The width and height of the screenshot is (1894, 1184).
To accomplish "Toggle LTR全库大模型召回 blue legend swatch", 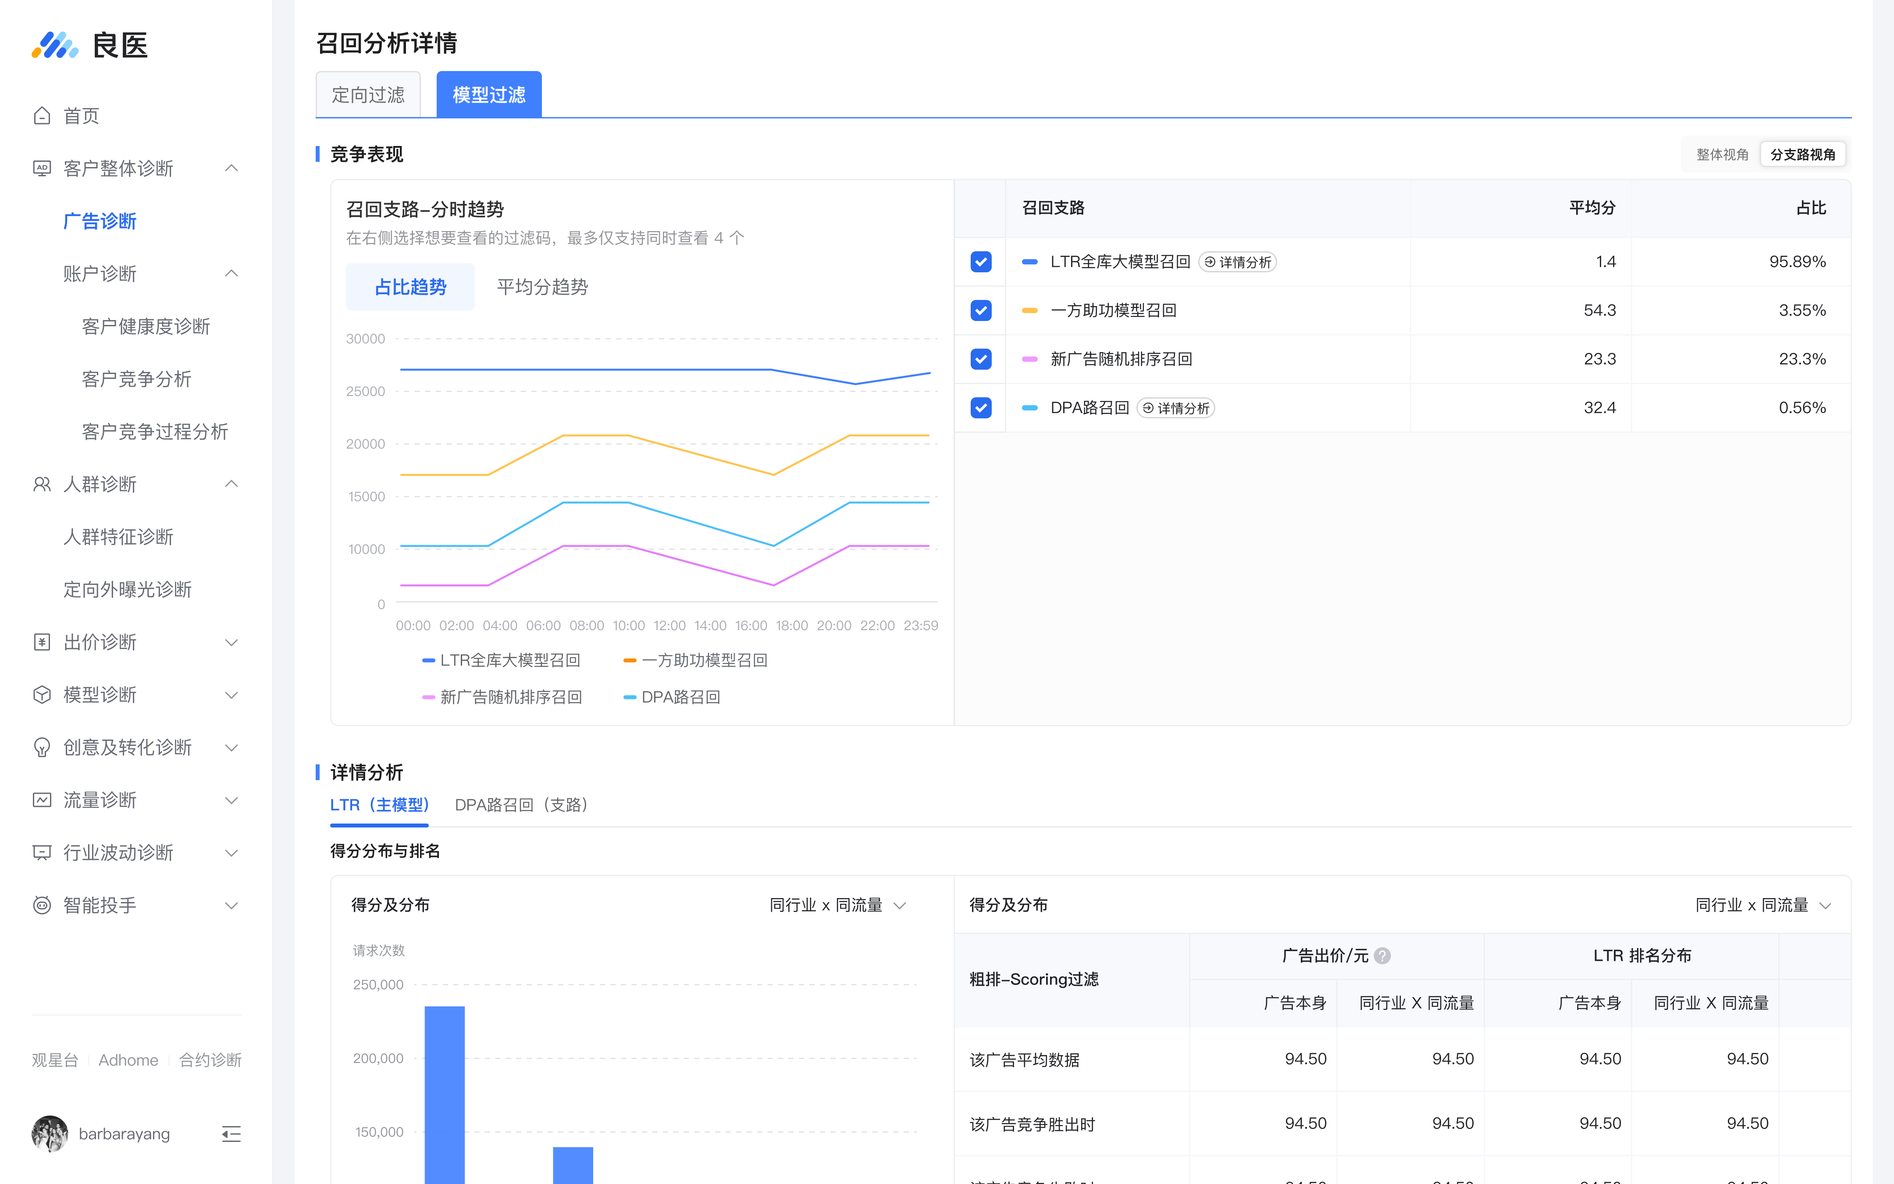I will (428, 661).
